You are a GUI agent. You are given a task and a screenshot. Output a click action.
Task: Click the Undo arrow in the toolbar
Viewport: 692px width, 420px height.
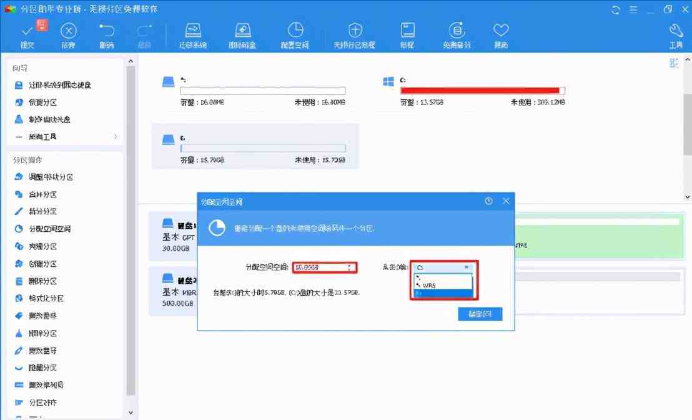(107, 31)
